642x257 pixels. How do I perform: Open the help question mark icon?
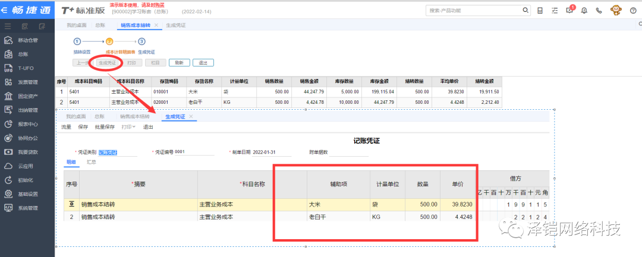pyautogui.click(x=632, y=11)
